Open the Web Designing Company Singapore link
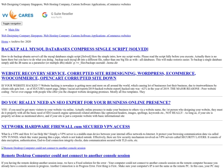This screenshot has width=224, height=168. tap(66, 36)
